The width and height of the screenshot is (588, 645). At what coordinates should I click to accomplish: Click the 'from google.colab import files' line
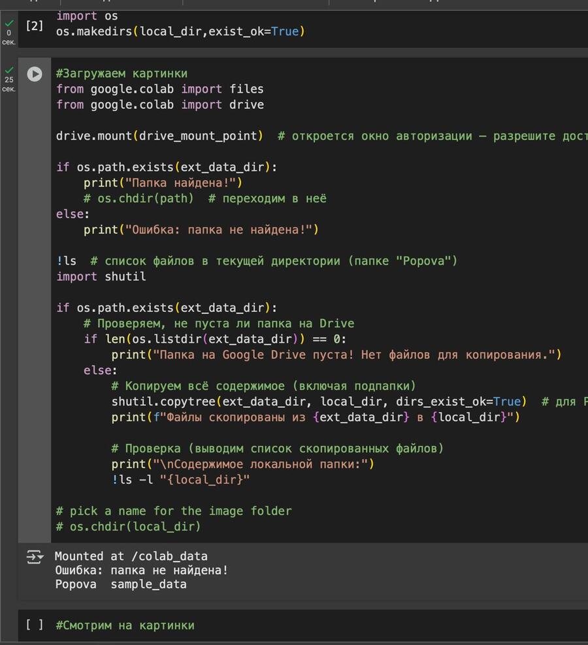point(159,89)
